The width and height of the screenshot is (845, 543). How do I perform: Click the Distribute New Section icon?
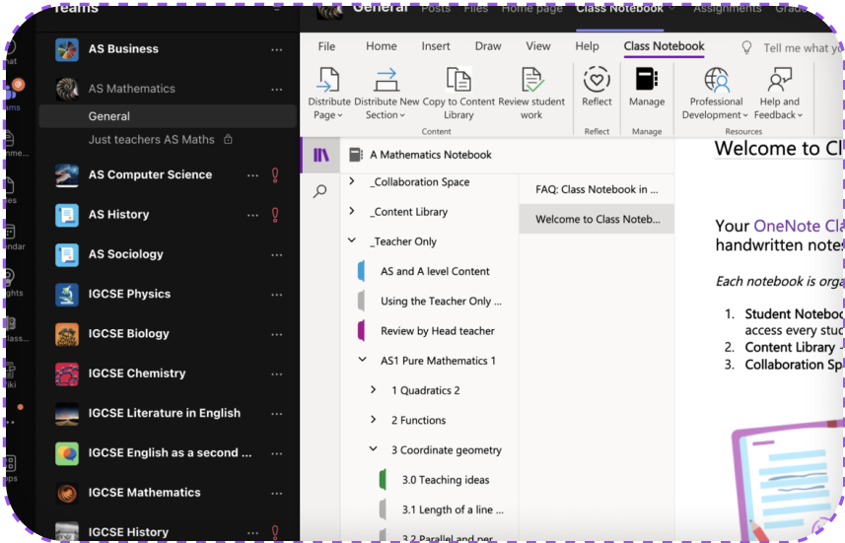(x=387, y=80)
